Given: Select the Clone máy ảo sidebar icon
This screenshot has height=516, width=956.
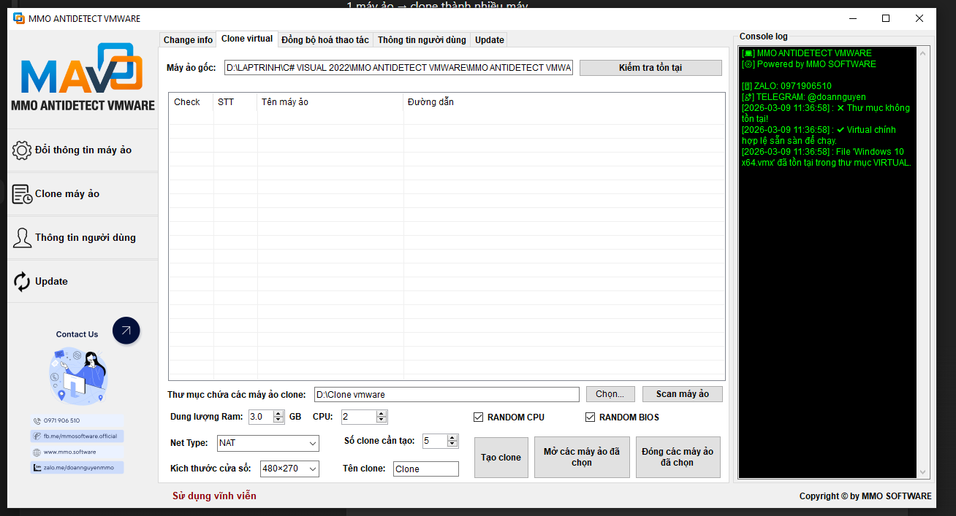Looking at the screenshot, I should [x=22, y=193].
